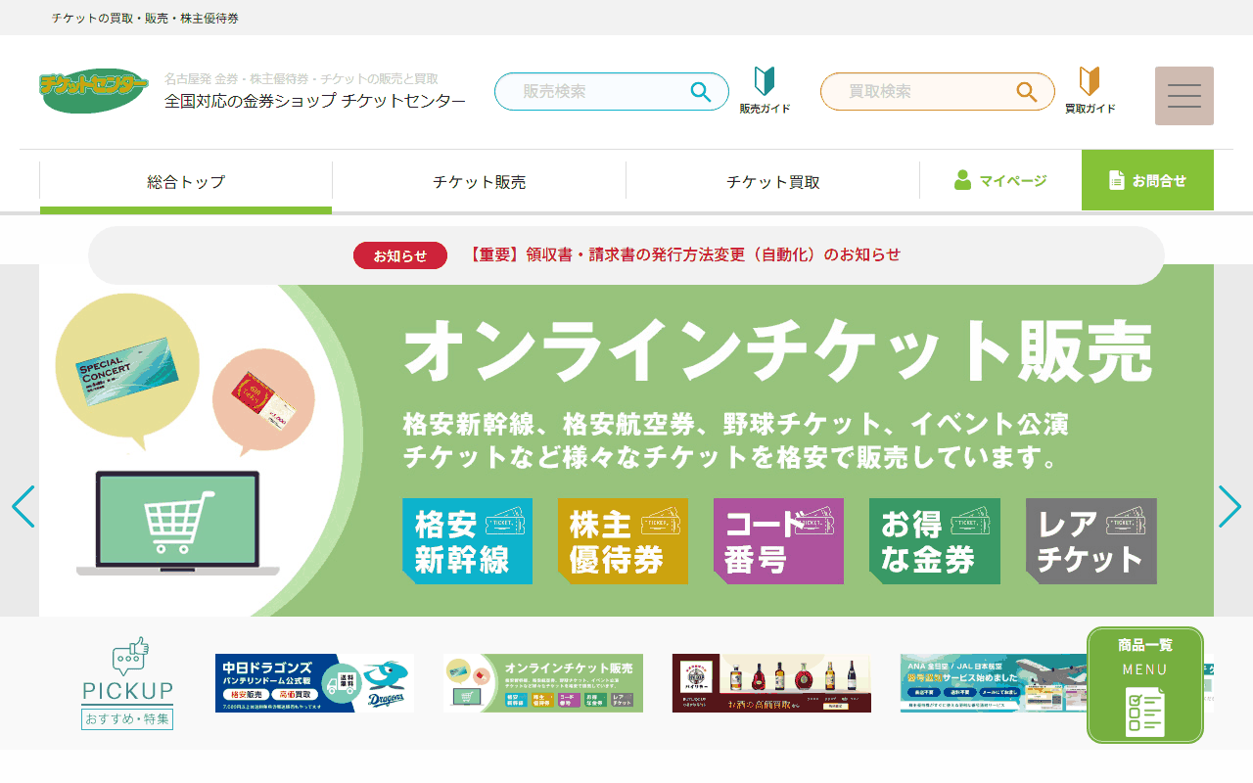The width and height of the screenshot is (1253, 783).
Task: Click the magnifier icon in 販売検索 box
Action: tap(701, 92)
